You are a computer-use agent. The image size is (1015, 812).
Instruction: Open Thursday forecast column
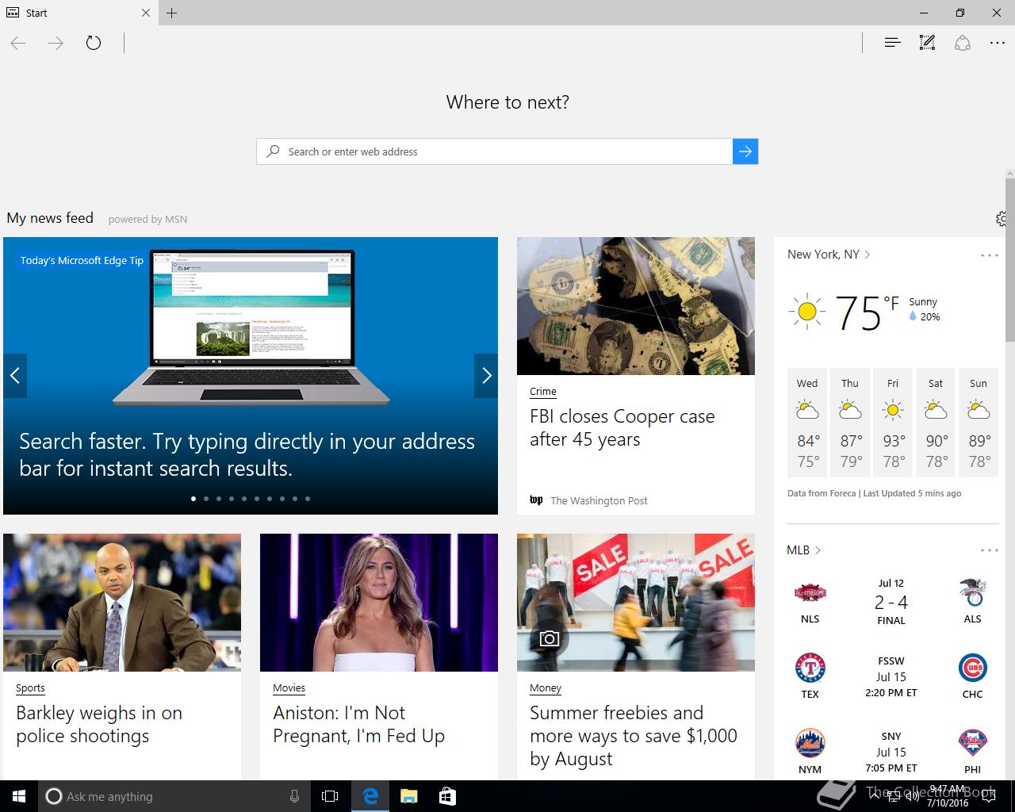click(x=850, y=423)
